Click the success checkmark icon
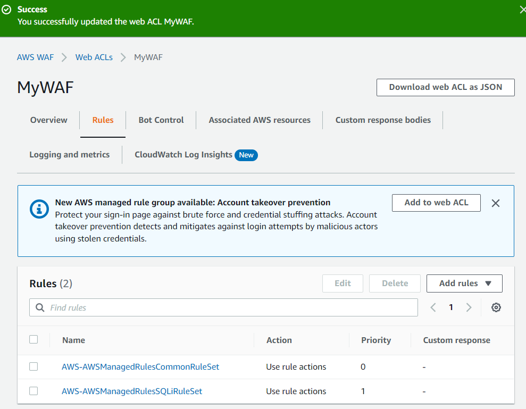 (x=6, y=10)
